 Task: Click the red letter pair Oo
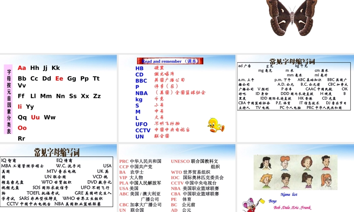coord(22,128)
